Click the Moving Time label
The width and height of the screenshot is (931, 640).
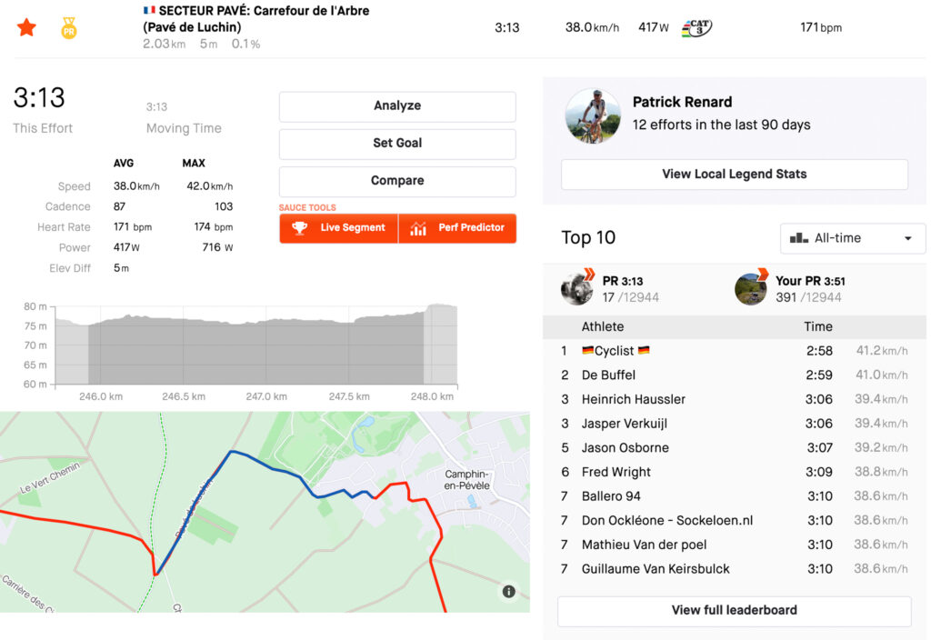point(184,129)
